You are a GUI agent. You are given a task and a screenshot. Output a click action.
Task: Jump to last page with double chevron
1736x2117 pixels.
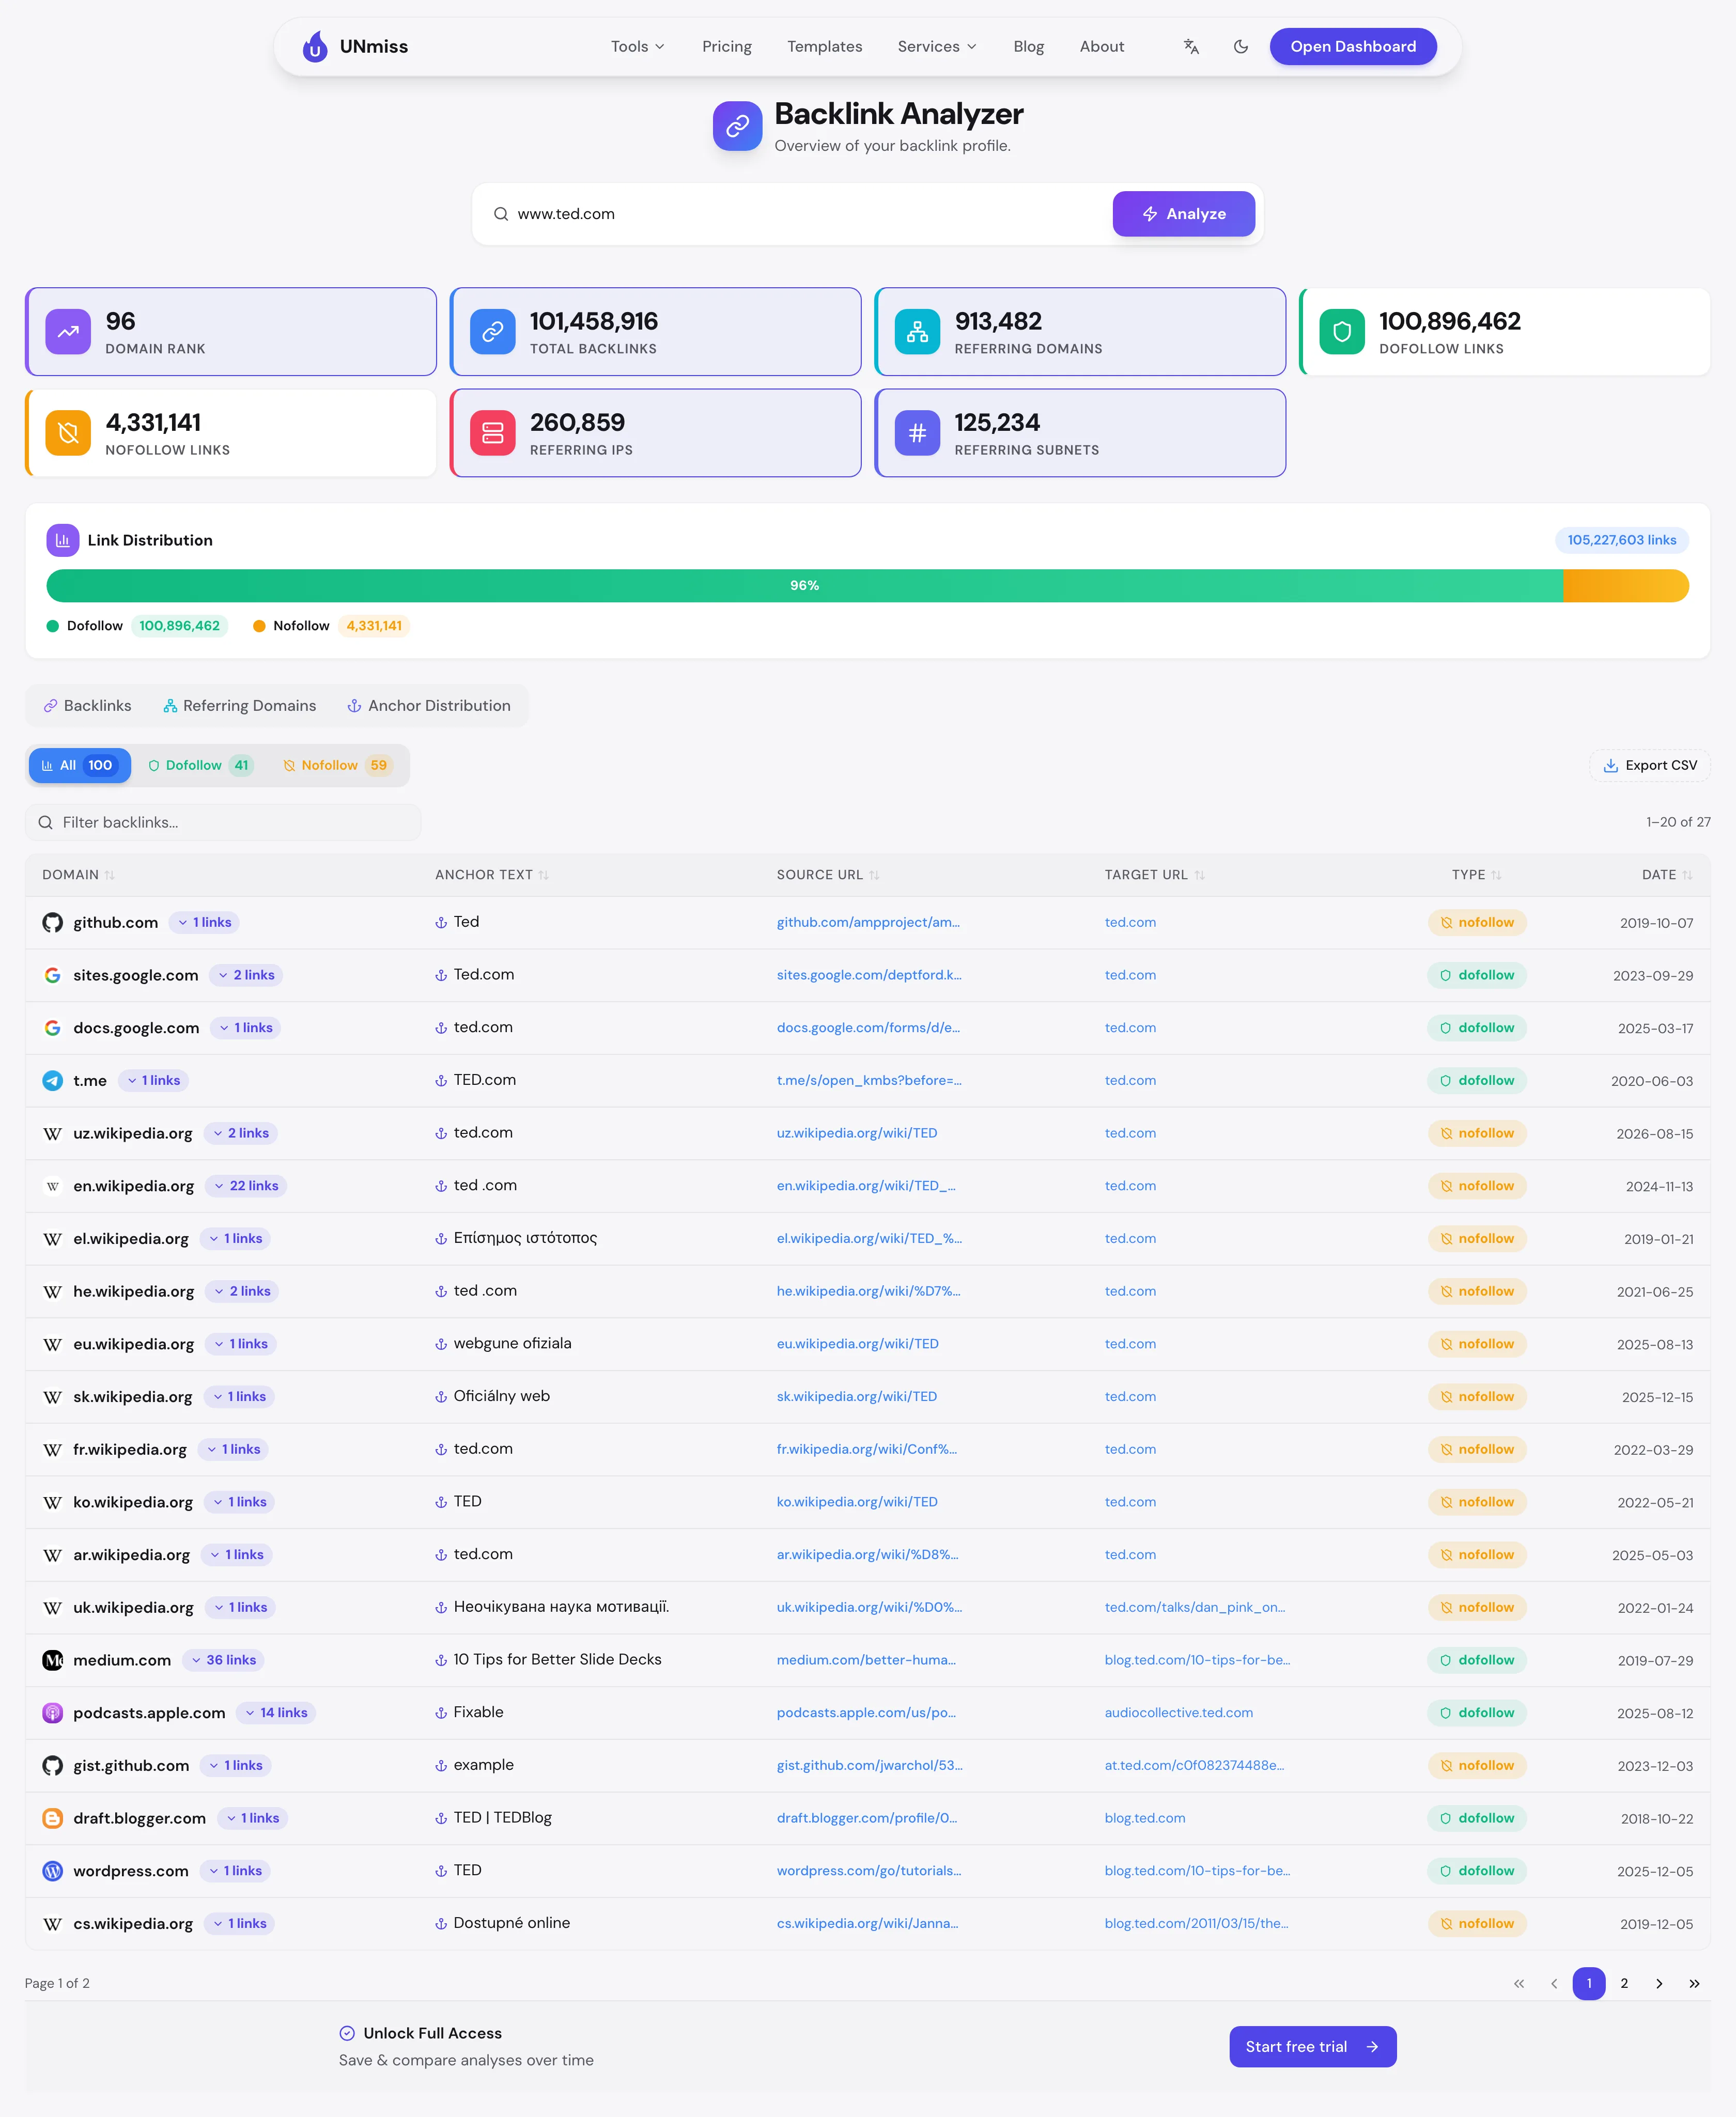coord(1694,1983)
